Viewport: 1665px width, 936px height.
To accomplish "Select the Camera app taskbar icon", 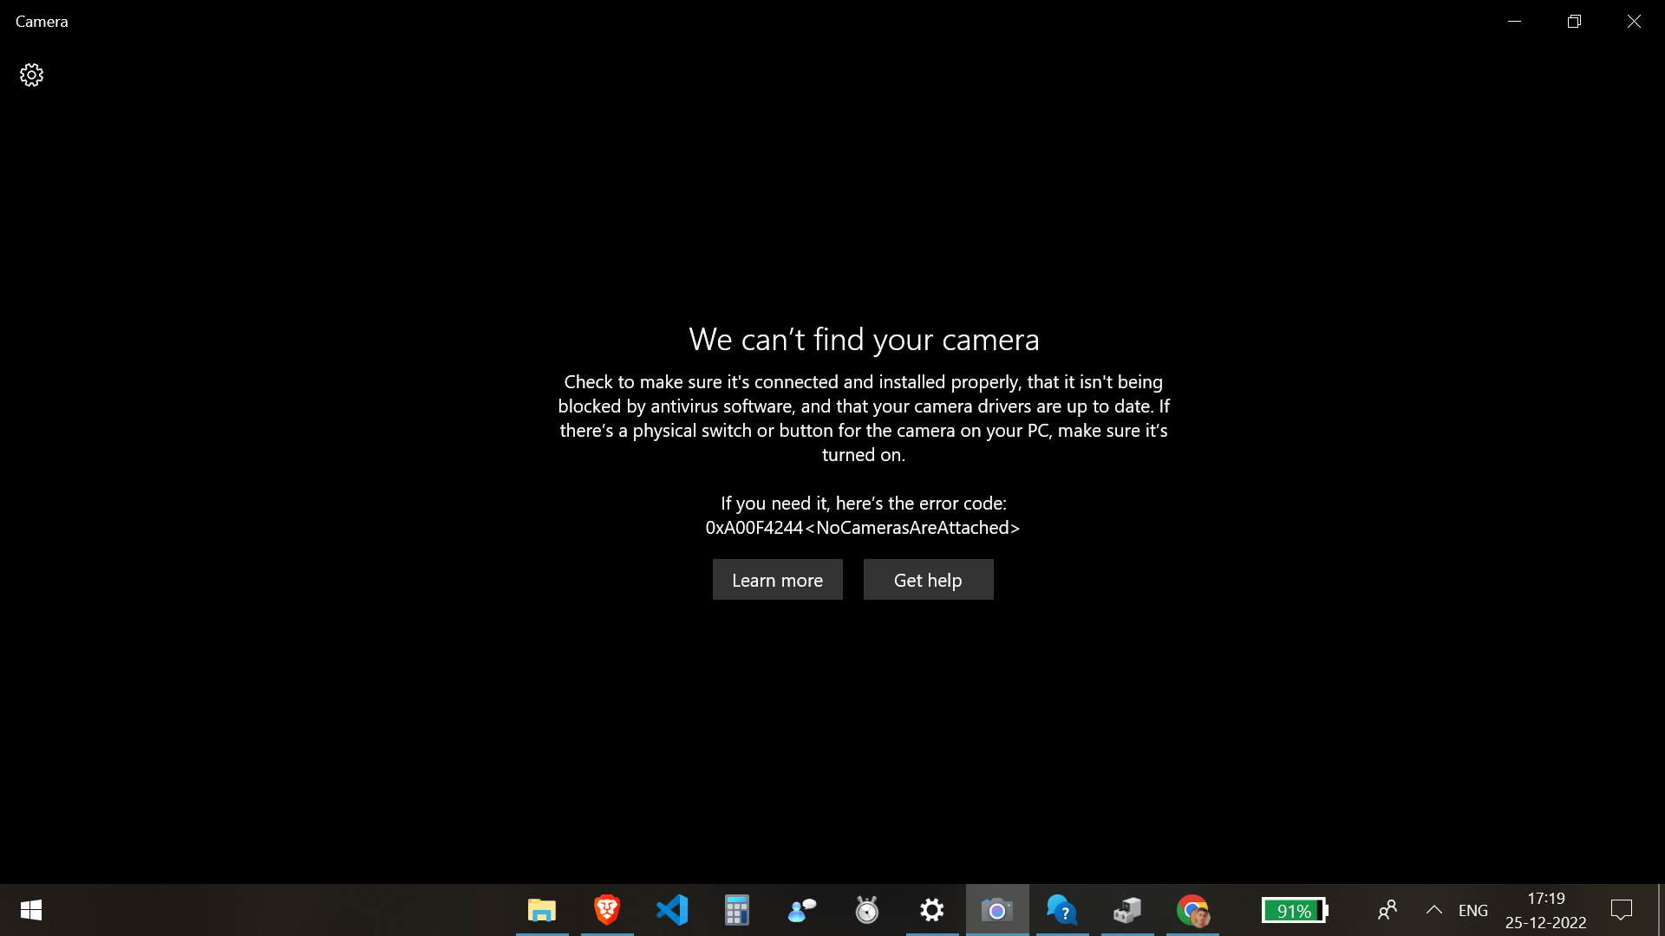I will tap(997, 910).
